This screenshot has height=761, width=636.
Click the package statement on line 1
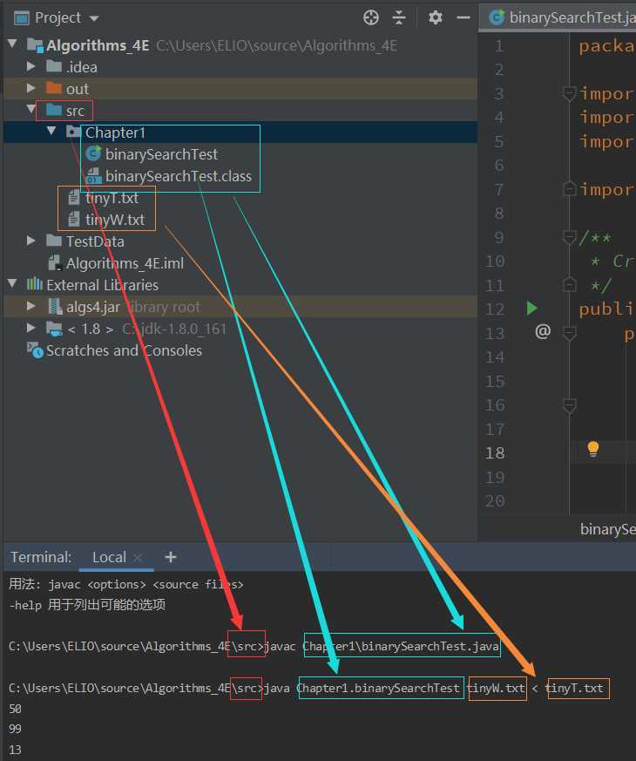[x=606, y=46]
